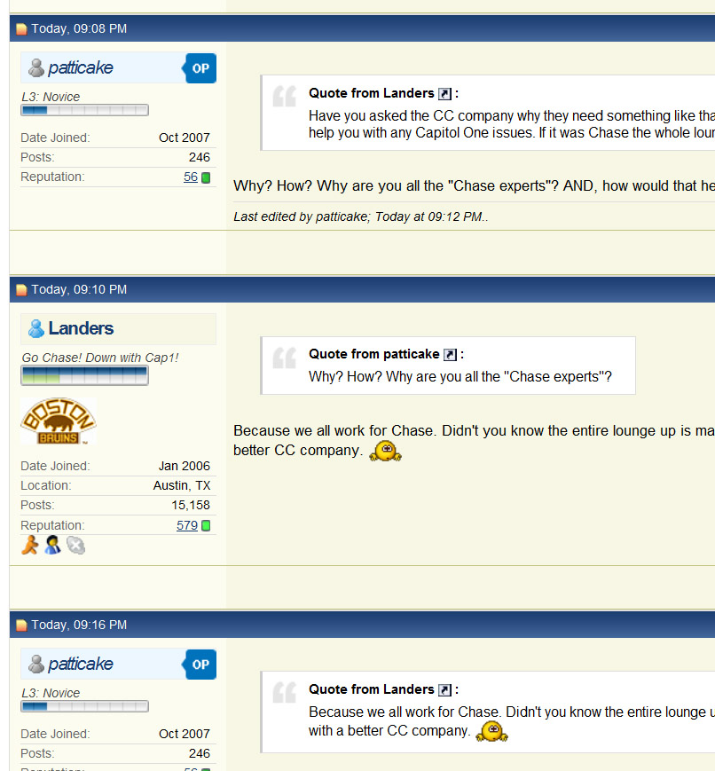Click the green reputation square next to 579
The image size is (715, 771).
(x=206, y=525)
